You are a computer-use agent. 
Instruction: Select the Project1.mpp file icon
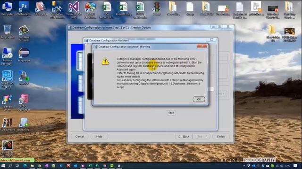click(124, 8)
